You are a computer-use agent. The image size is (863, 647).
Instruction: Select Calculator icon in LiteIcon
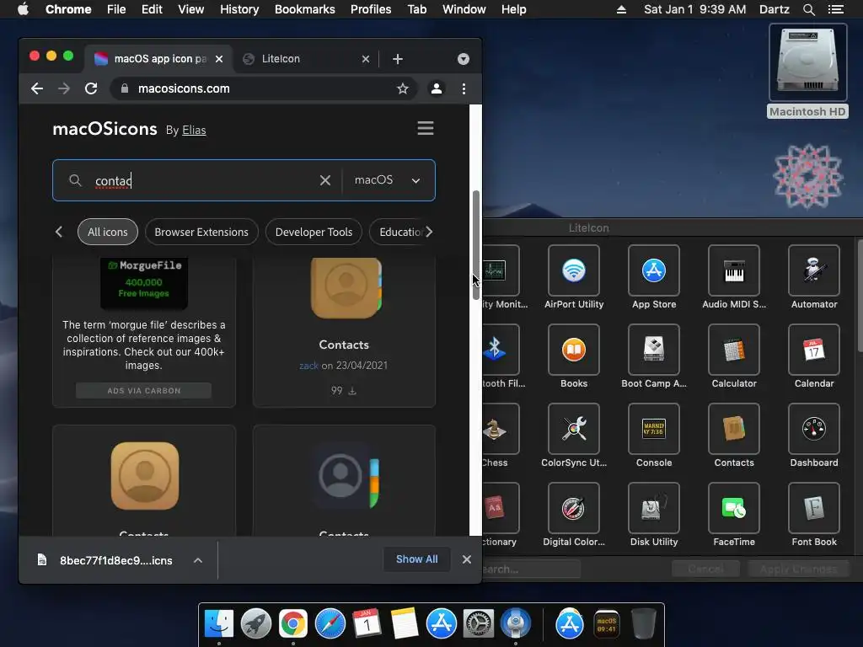click(734, 350)
